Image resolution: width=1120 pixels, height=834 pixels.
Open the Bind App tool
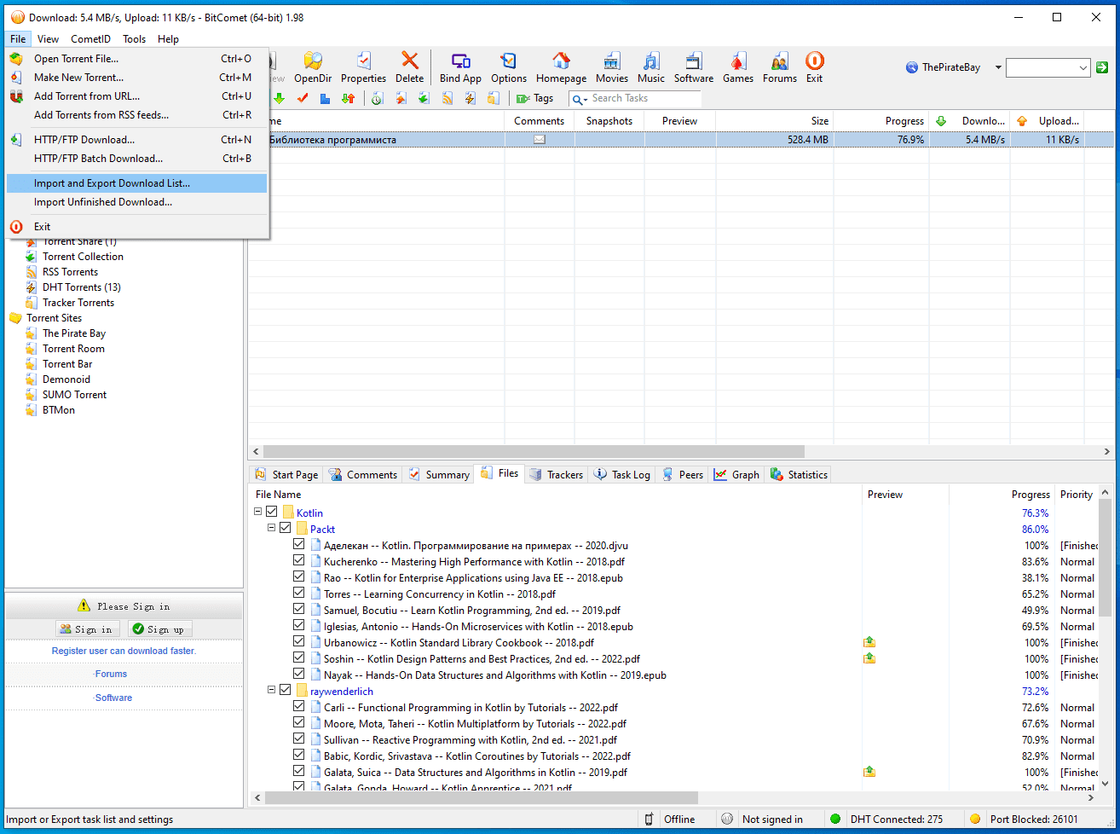point(461,67)
